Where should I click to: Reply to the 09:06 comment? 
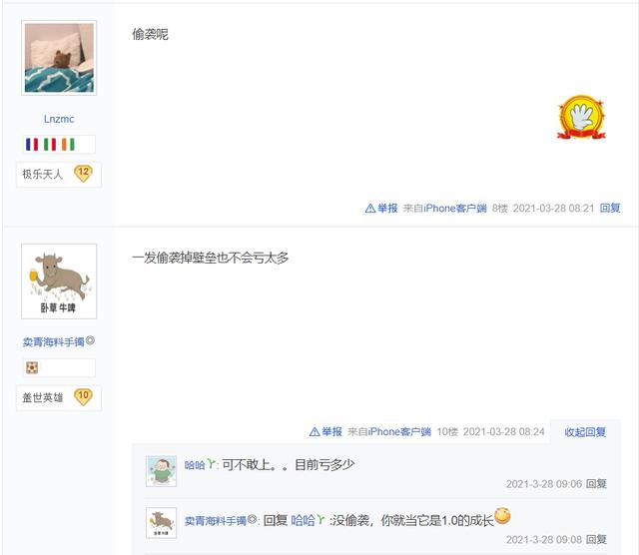point(596,484)
